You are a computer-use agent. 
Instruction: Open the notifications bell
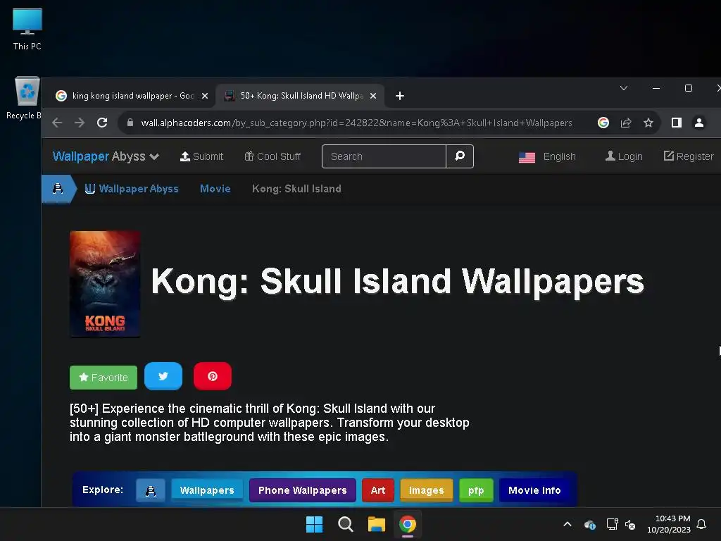[x=701, y=524]
